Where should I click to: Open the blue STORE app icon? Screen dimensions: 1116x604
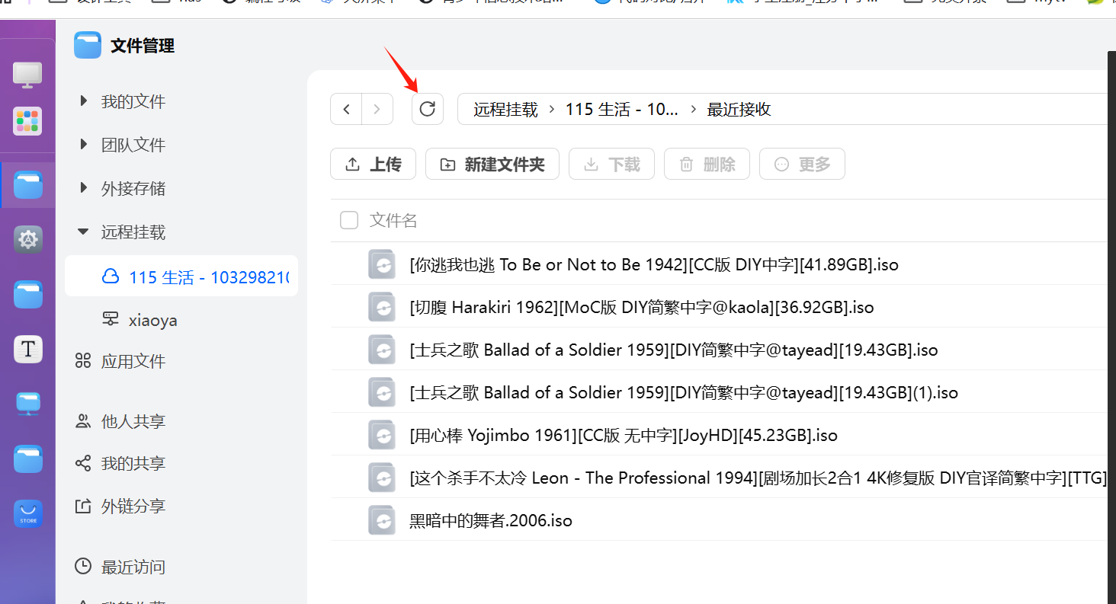pyautogui.click(x=28, y=514)
